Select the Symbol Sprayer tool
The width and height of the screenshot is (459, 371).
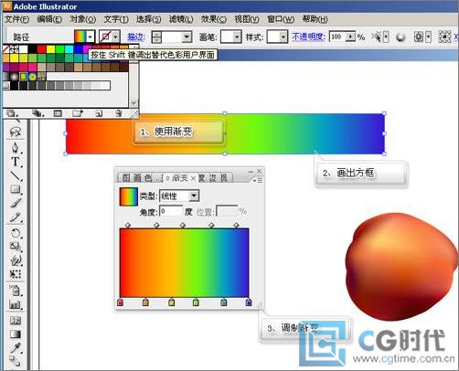pyautogui.click(x=16, y=291)
